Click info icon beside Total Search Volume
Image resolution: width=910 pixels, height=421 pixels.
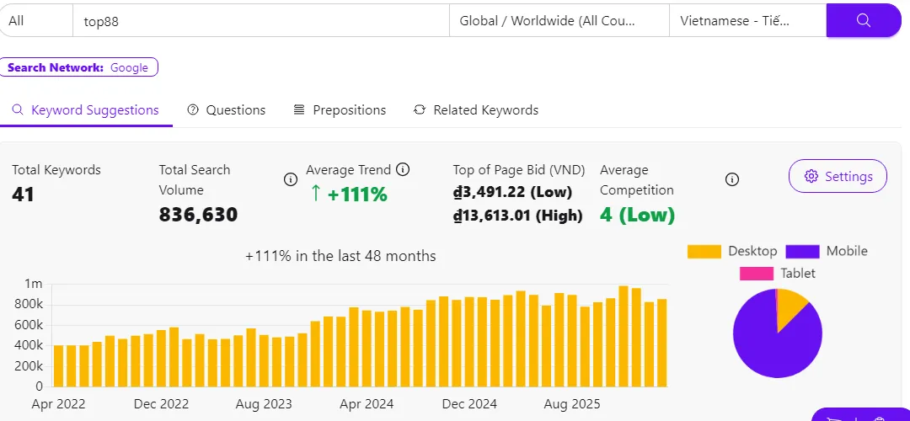[x=291, y=179]
